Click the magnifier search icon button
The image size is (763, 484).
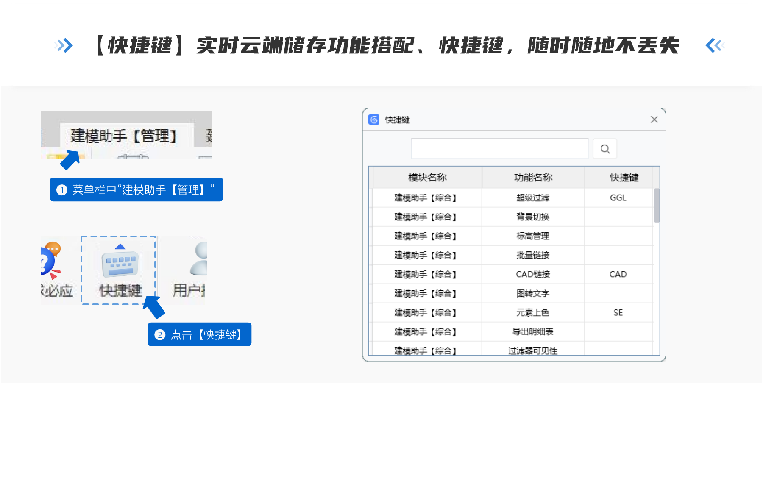(x=605, y=149)
